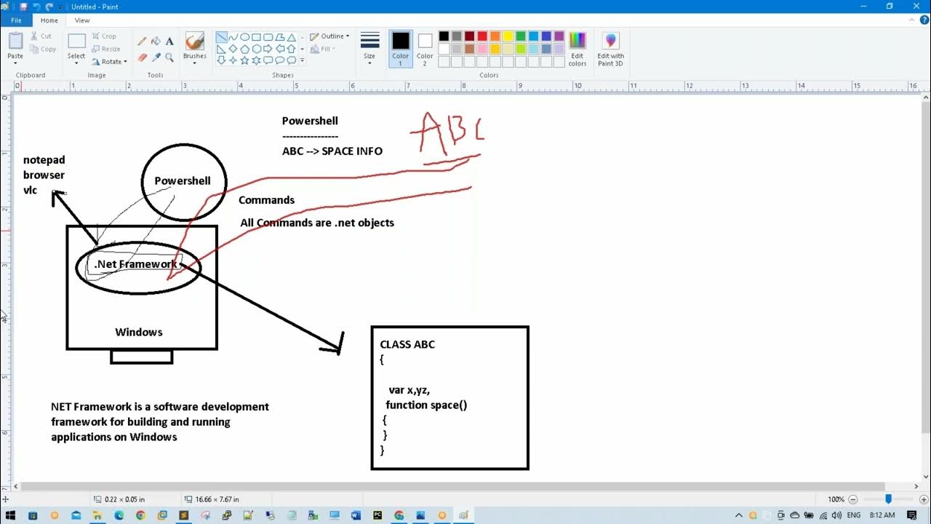Choose the Right arrow shape
The width and height of the screenshot is (931, 524).
pyautogui.click(x=268, y=49)
